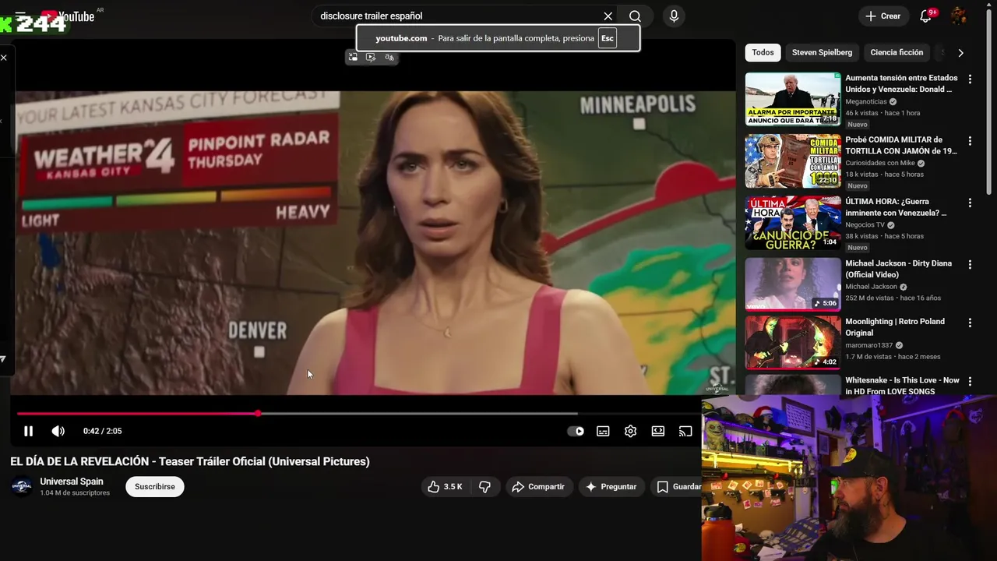This screenshot has width=997, height=561.
Task: Show more filter chips arrow
Action: pos(960,52)
